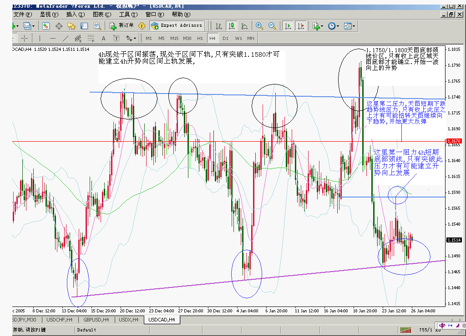Switch to candlestick chart display
Screen dimensions: 466x336
[x=232, y=26]
